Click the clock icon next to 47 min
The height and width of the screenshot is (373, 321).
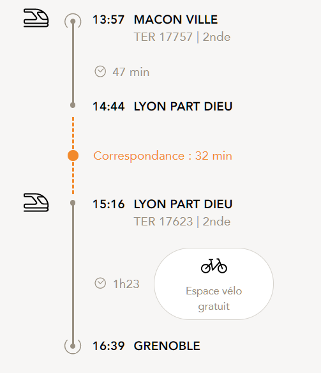[x=100, y=72]
